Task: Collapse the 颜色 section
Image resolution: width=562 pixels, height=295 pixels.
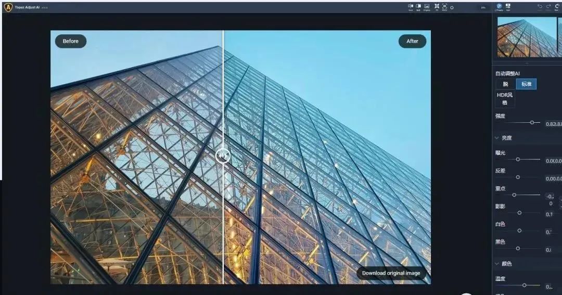Action: point(497,264)
